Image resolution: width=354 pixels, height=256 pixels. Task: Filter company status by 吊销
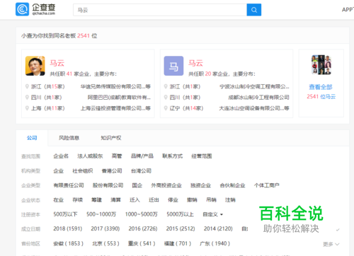coord(211,200)
